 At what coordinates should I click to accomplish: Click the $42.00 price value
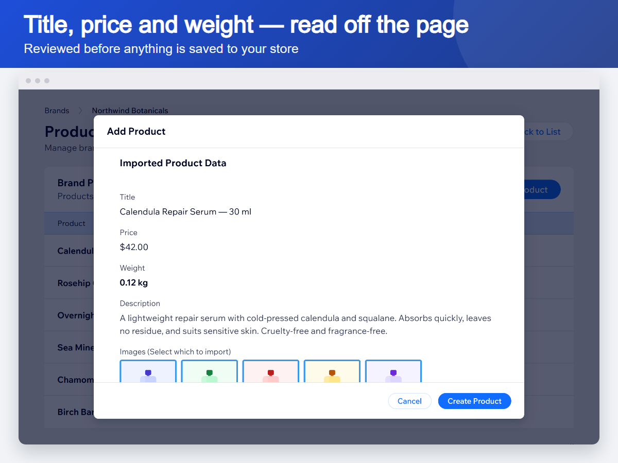[x=134, y=247]
